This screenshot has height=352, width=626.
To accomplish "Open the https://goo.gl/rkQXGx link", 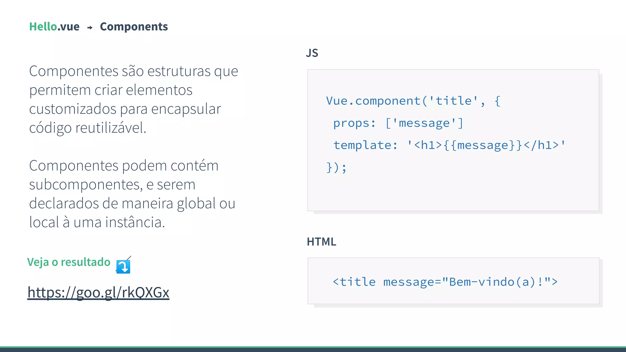I will pos(98,292).
